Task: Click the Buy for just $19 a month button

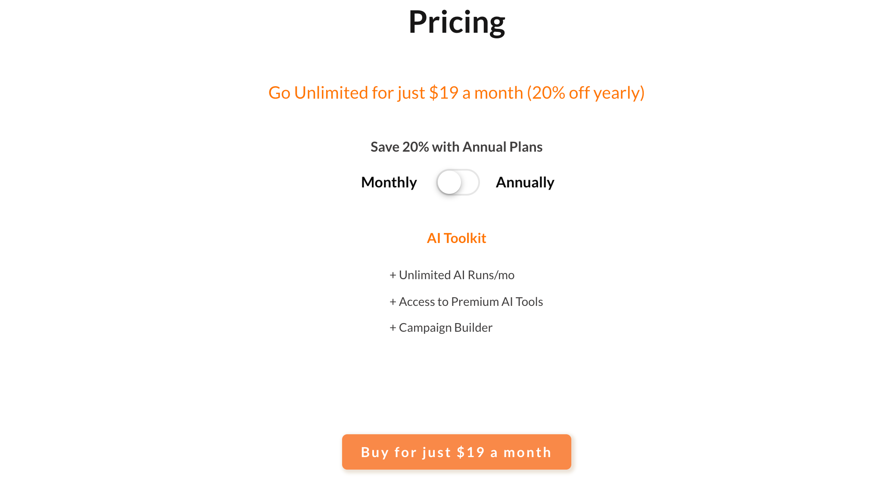Action: [x=456, y=452]
